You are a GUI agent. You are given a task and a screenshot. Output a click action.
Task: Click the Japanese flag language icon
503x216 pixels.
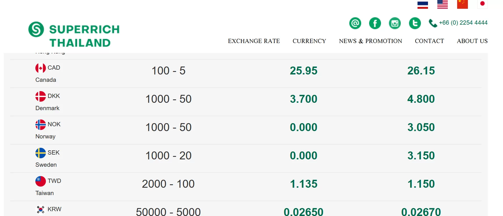pyautogui.click(x=482, y=4)
